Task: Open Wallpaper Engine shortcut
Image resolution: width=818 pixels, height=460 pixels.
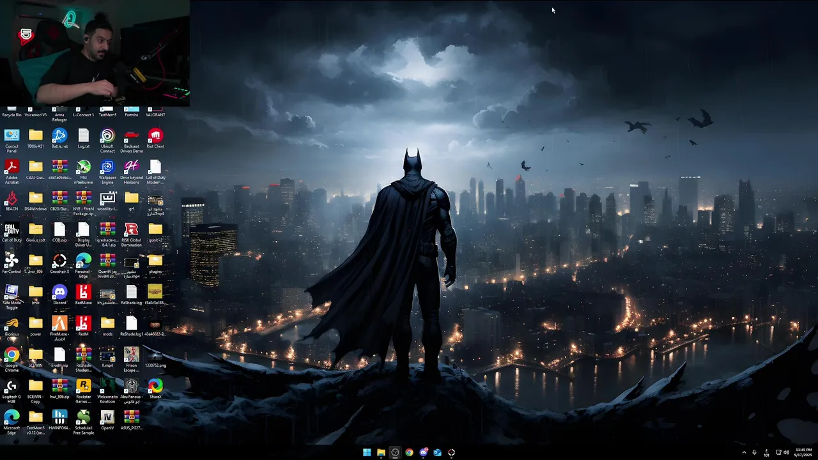Action: pos(107,171)
